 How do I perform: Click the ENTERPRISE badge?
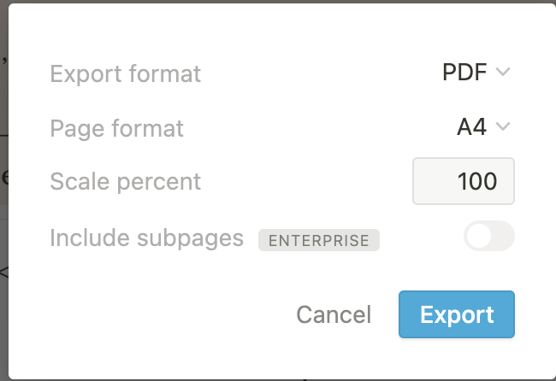[318, 240]
